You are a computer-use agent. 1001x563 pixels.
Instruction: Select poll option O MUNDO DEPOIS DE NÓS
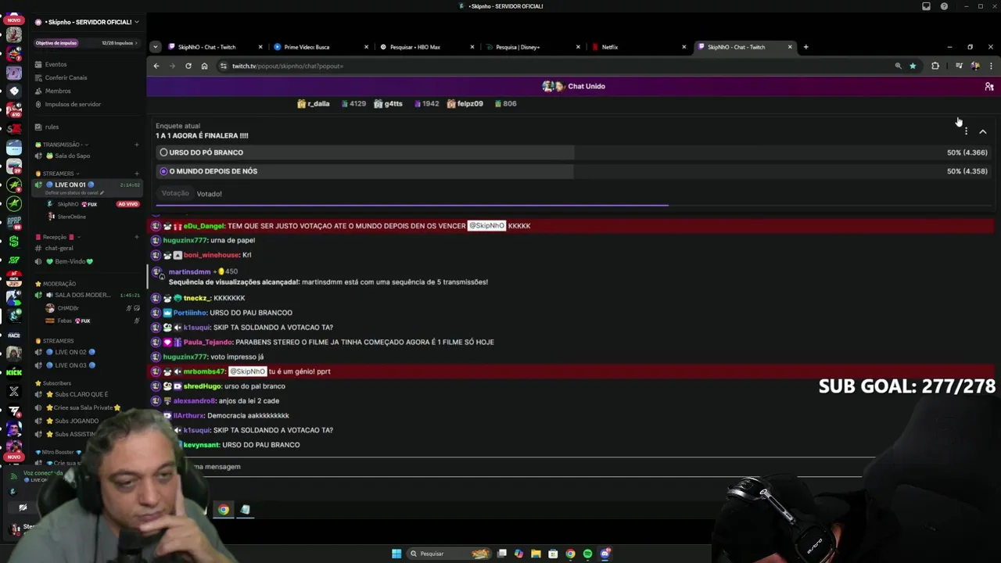[575, 171]
